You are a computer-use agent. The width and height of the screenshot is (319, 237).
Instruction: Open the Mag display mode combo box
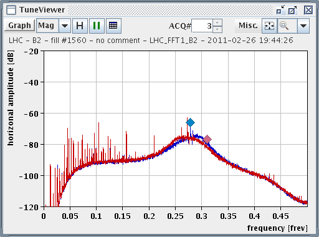pos(54,26)
